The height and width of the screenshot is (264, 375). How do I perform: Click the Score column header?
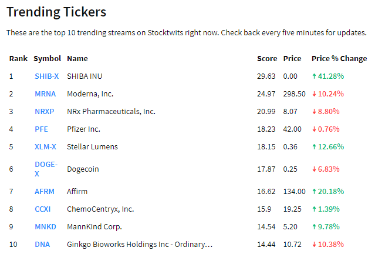point(267,59)
